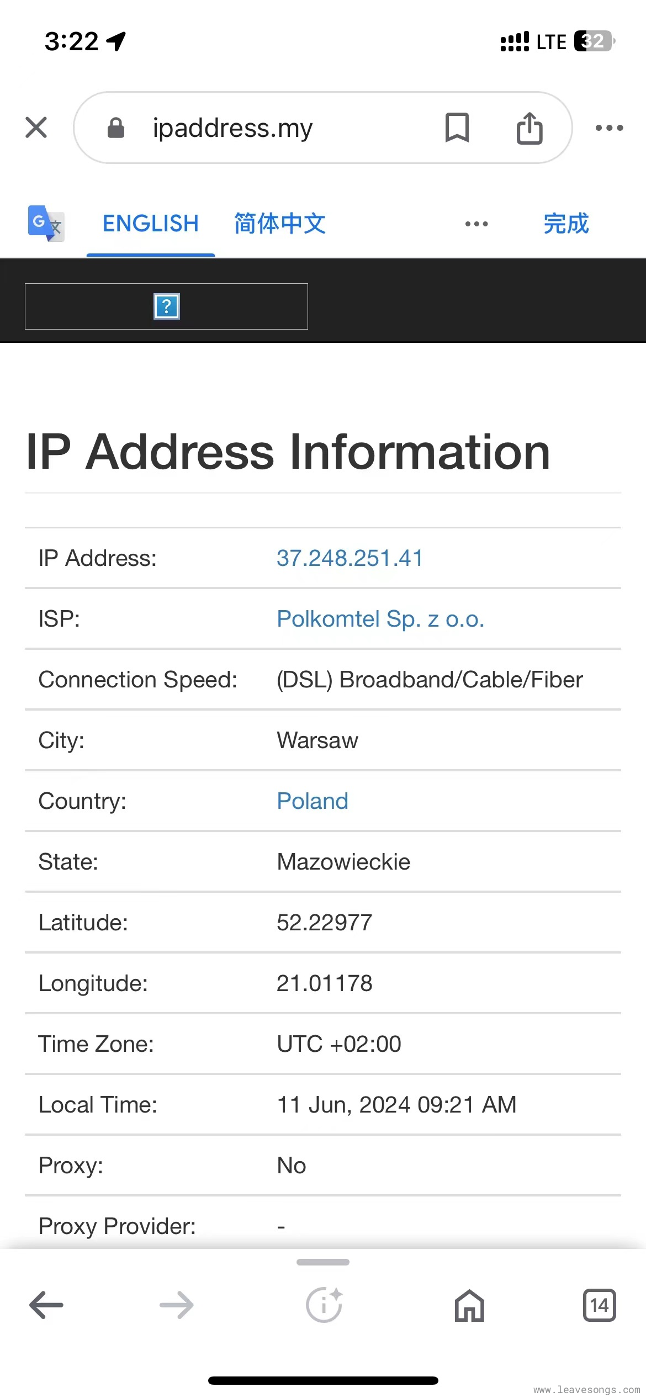Tap the broken image placeholder banner
Image resolution: width=646 pixels, height=1398 pixels.
pyautogui.click(x=166, y=306)
